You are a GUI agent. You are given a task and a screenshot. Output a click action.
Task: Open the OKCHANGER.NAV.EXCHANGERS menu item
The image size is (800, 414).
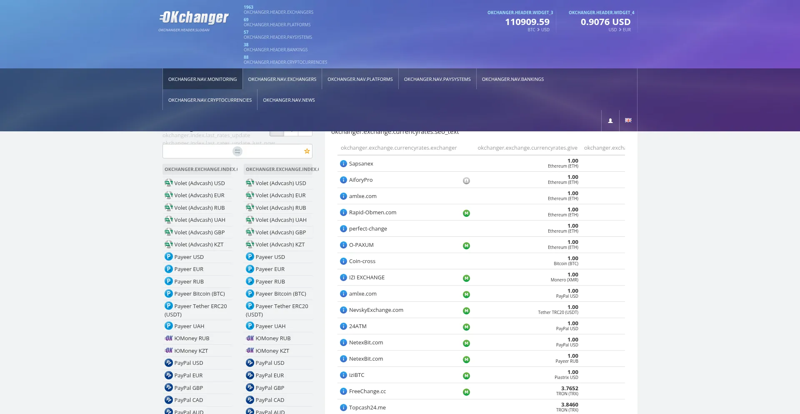[282, 79]
